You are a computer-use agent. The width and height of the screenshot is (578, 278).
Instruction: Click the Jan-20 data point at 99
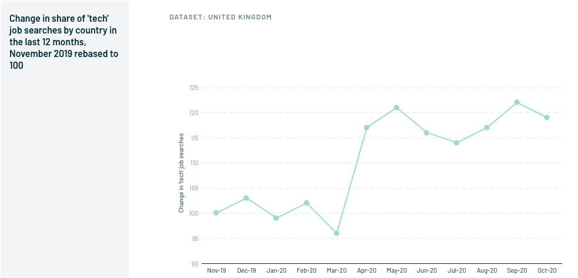[x=276, y=218]
